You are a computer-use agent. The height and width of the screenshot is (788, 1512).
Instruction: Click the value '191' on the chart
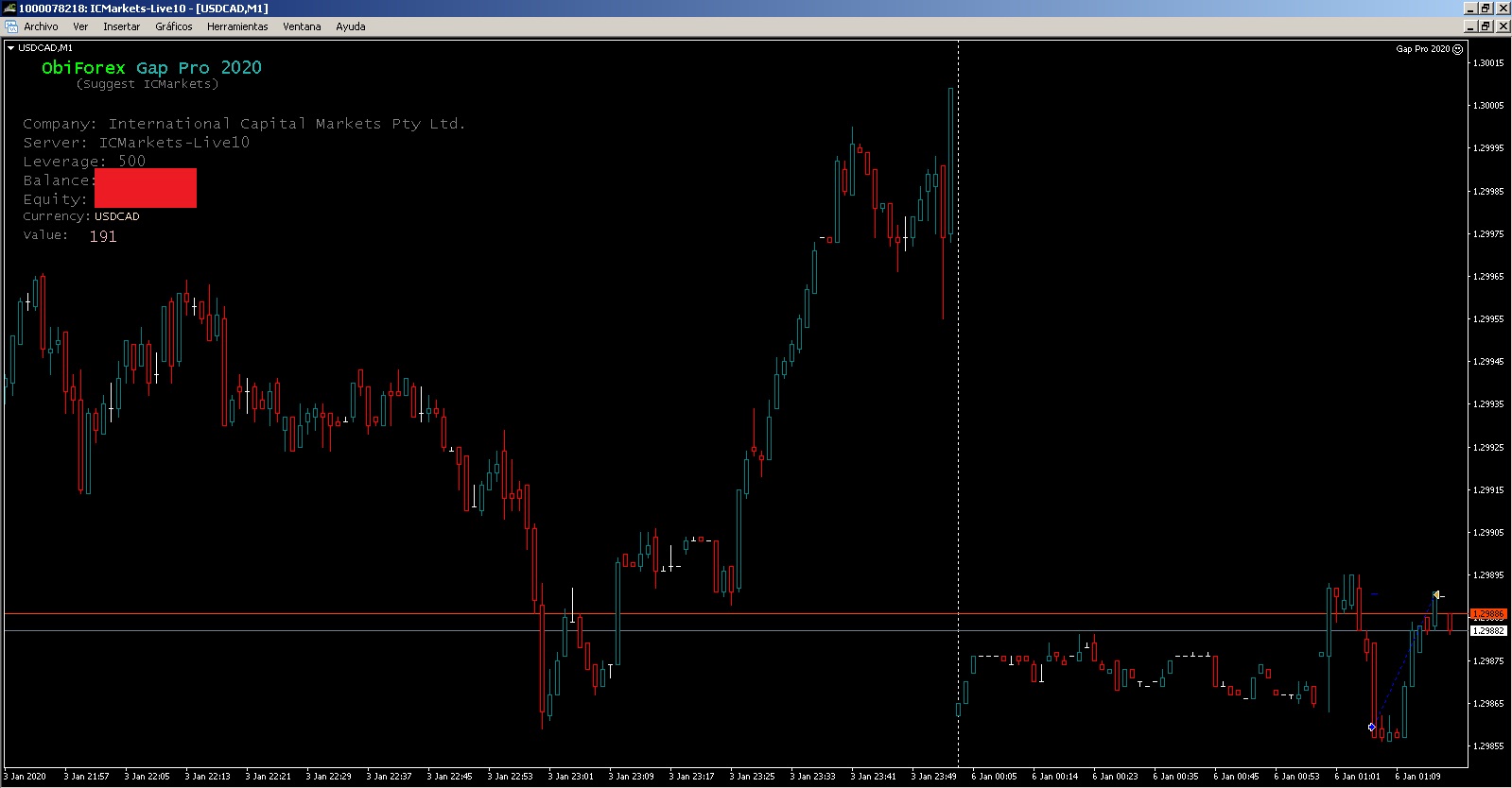point(103,236)
